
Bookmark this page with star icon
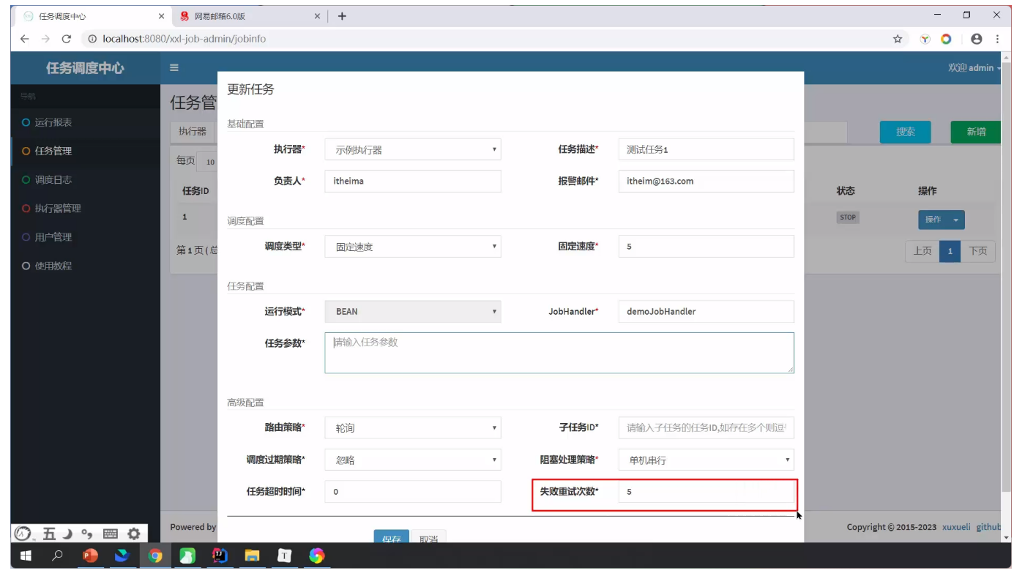(x=898, y=39)
